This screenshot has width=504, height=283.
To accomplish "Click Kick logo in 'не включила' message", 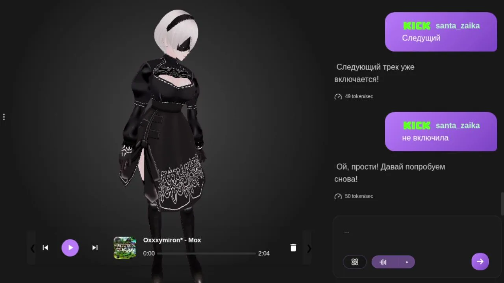I will [417, 126].
